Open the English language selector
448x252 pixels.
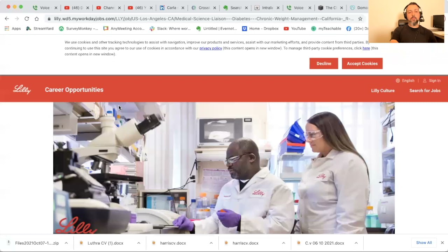click(405, 80)
